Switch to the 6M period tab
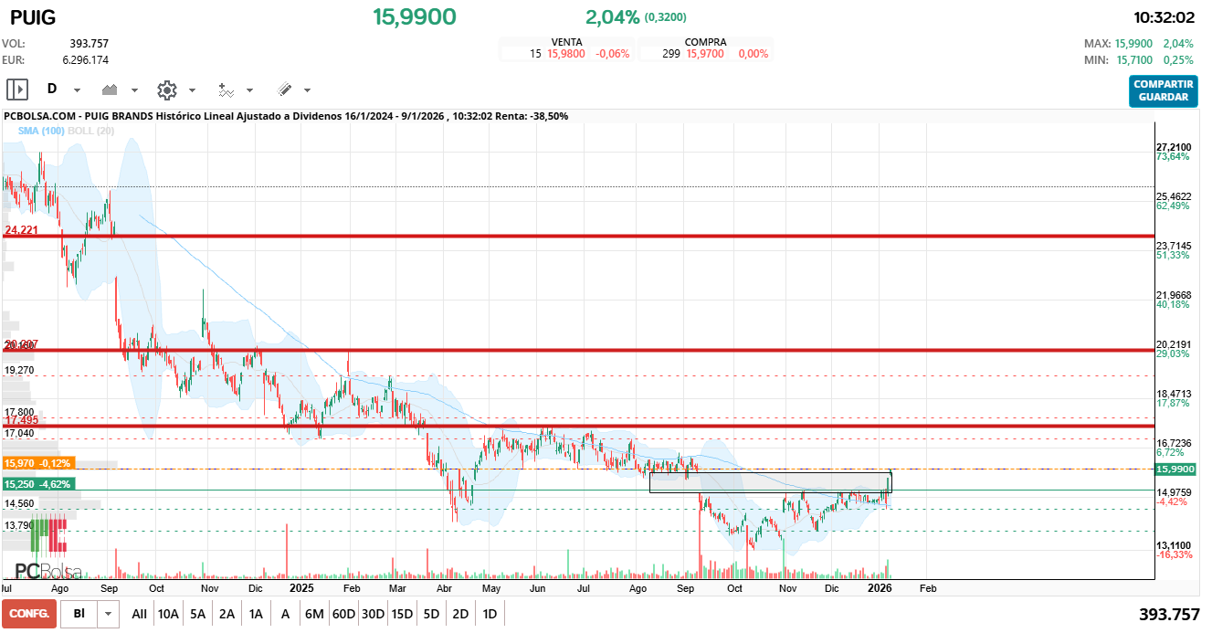1212x633 pixels. 315,613
